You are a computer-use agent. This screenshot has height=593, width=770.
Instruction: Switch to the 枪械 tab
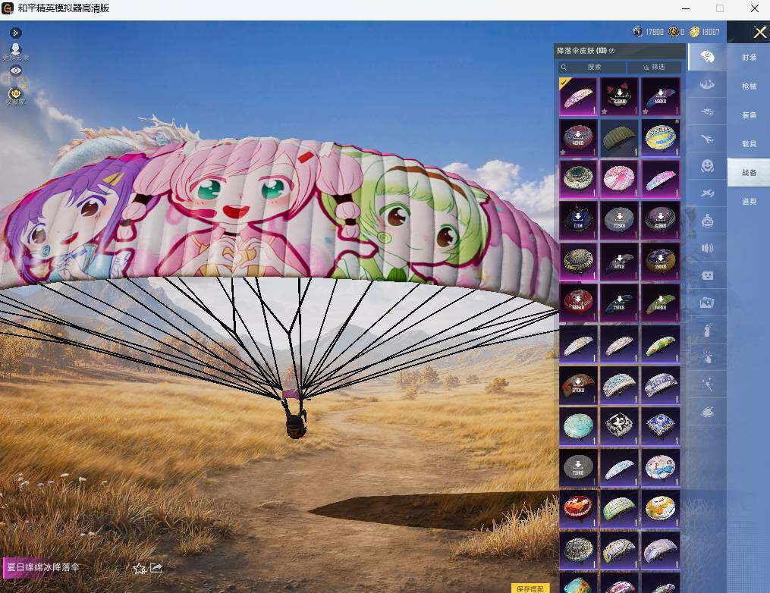click(x=749, y=86)
